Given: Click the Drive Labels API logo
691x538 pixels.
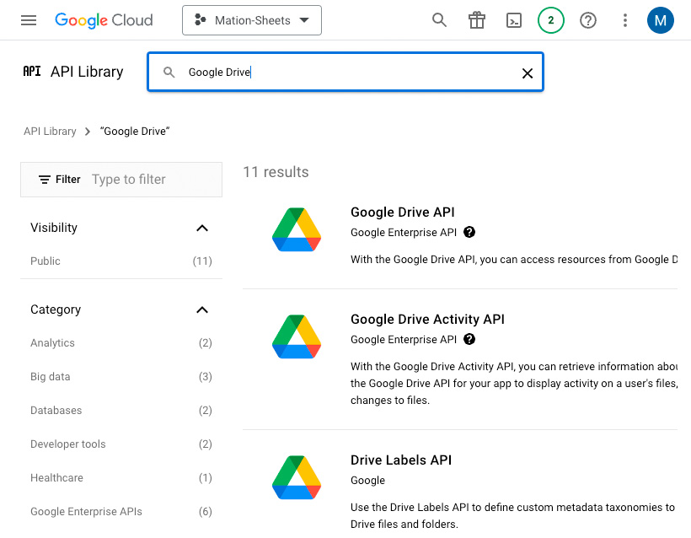Looking at the screenshot, I should click(x=297, y=477).
